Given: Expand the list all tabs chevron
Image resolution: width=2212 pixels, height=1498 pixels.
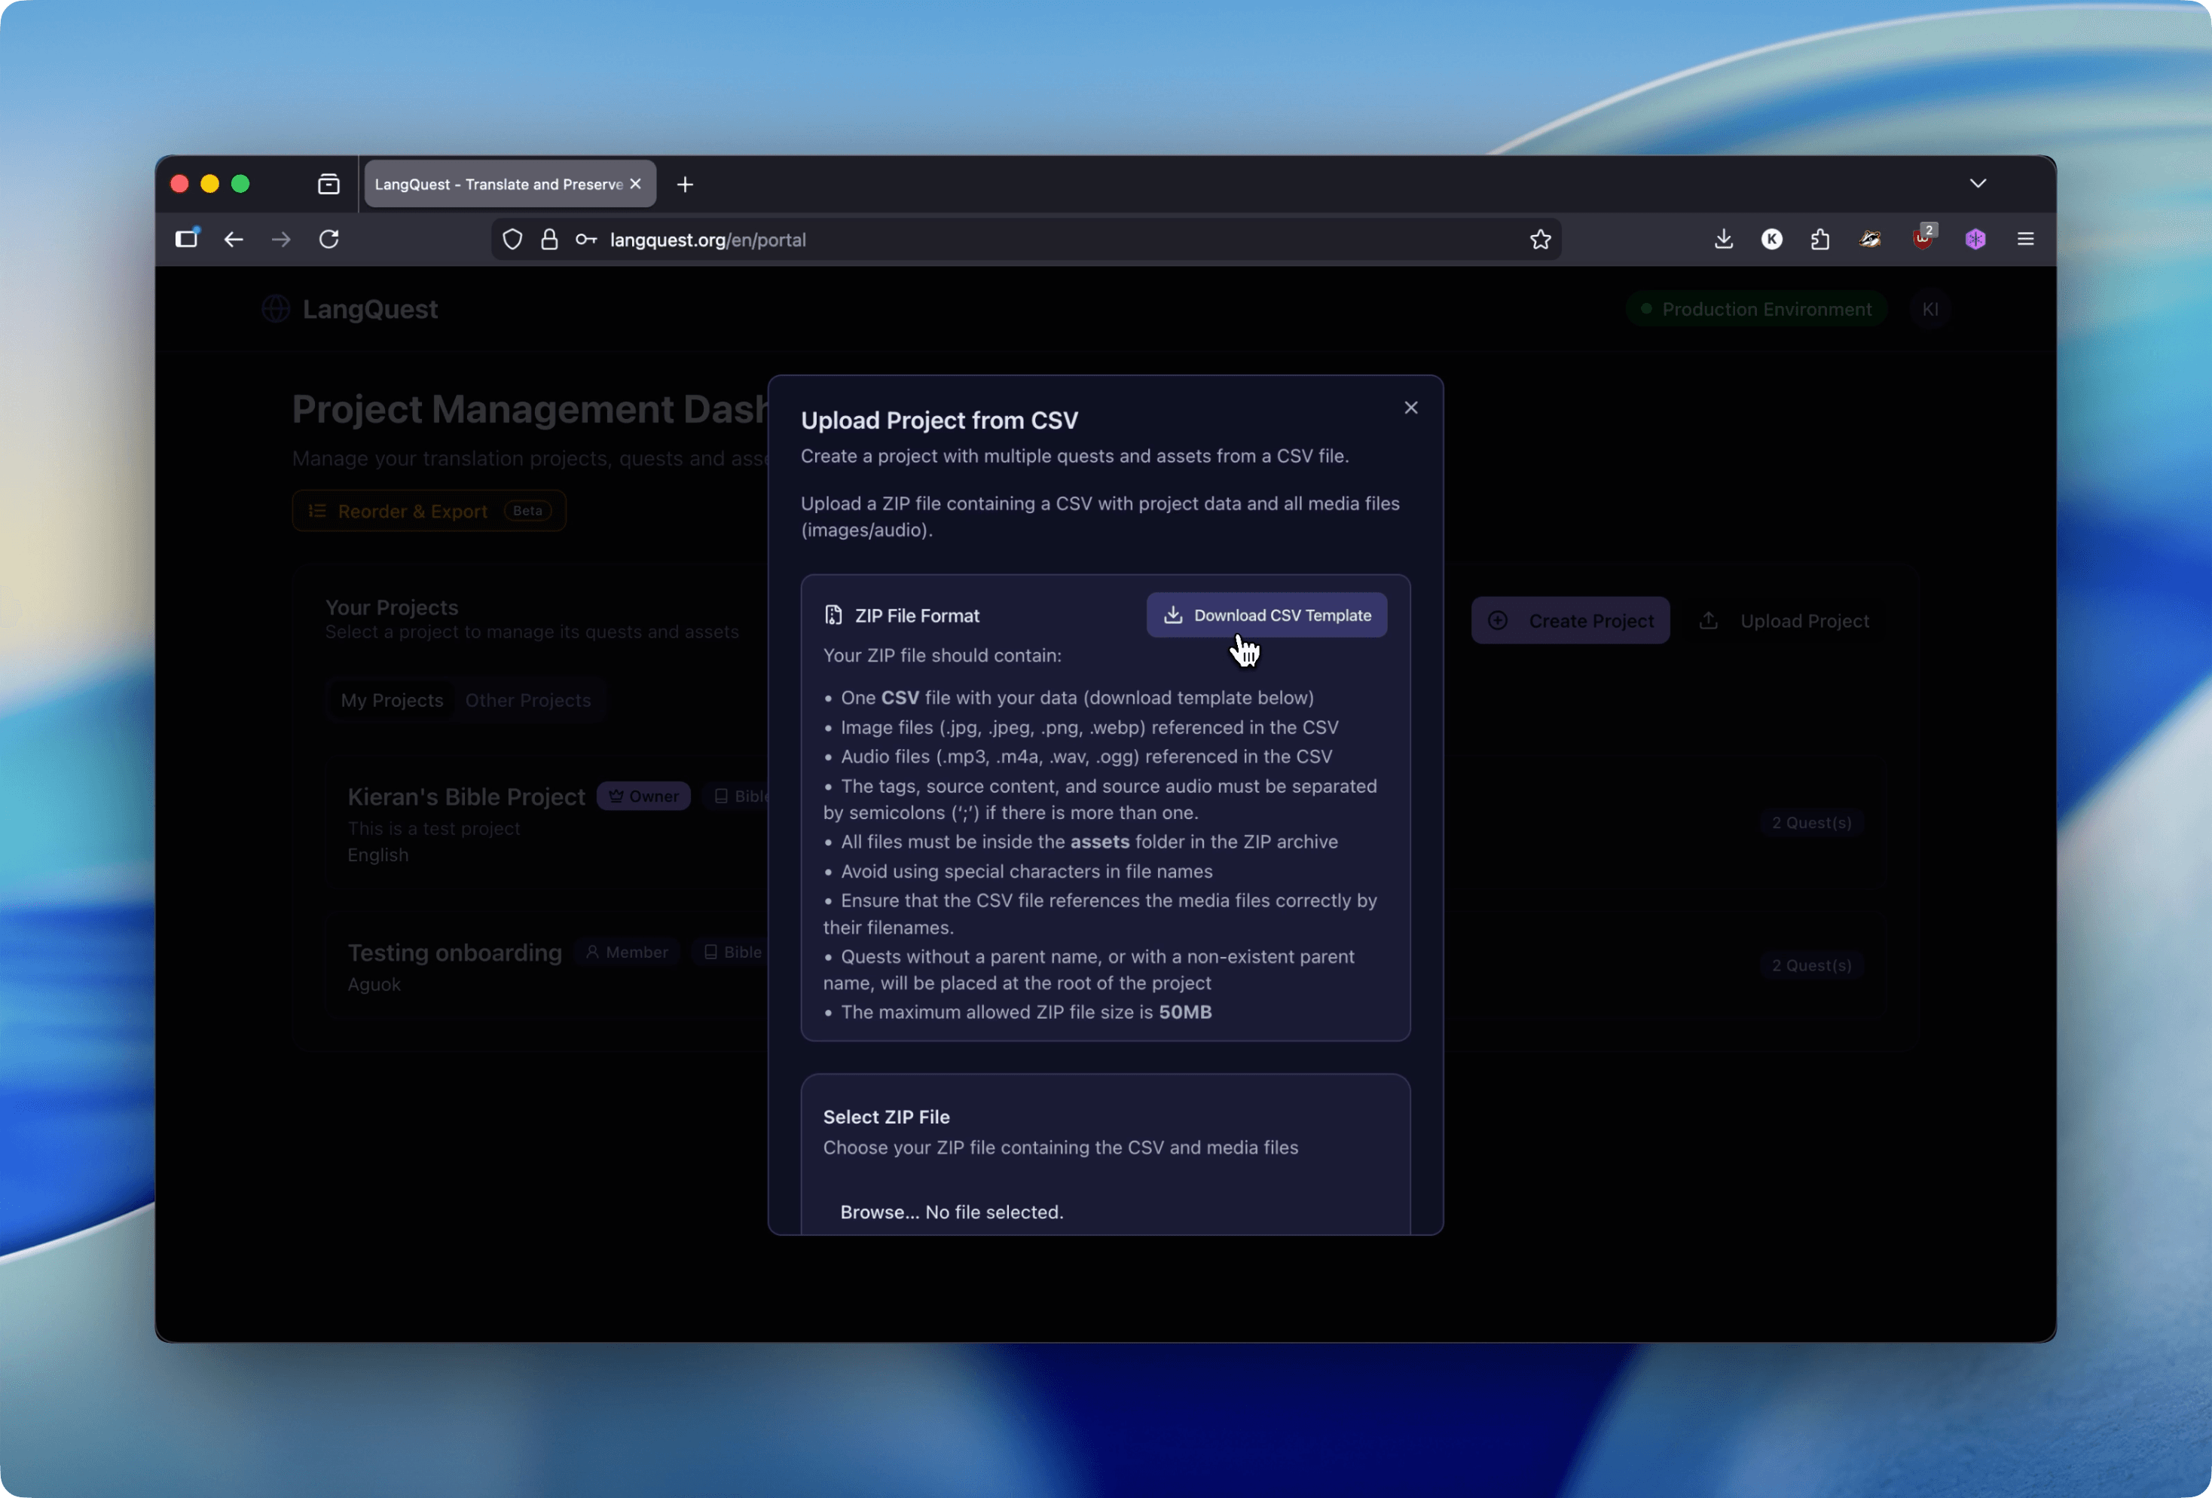Looking at the screenshot, I should 1978,183.
